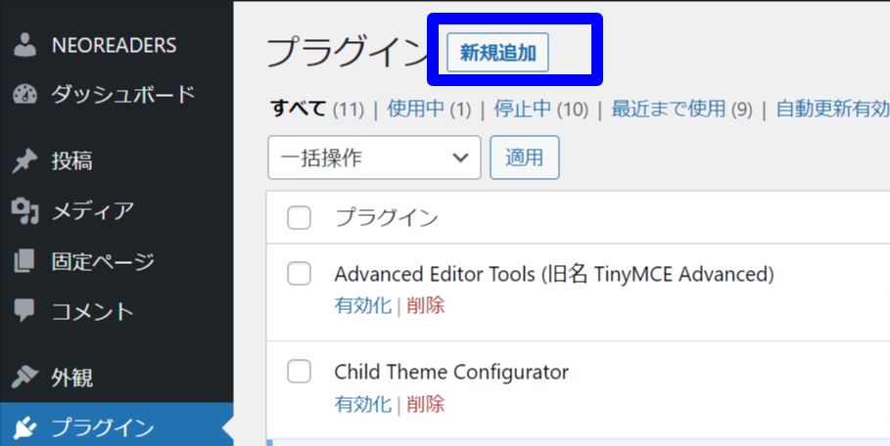Delete Child Theme Configurator via 削除

(x=425, y=404)
